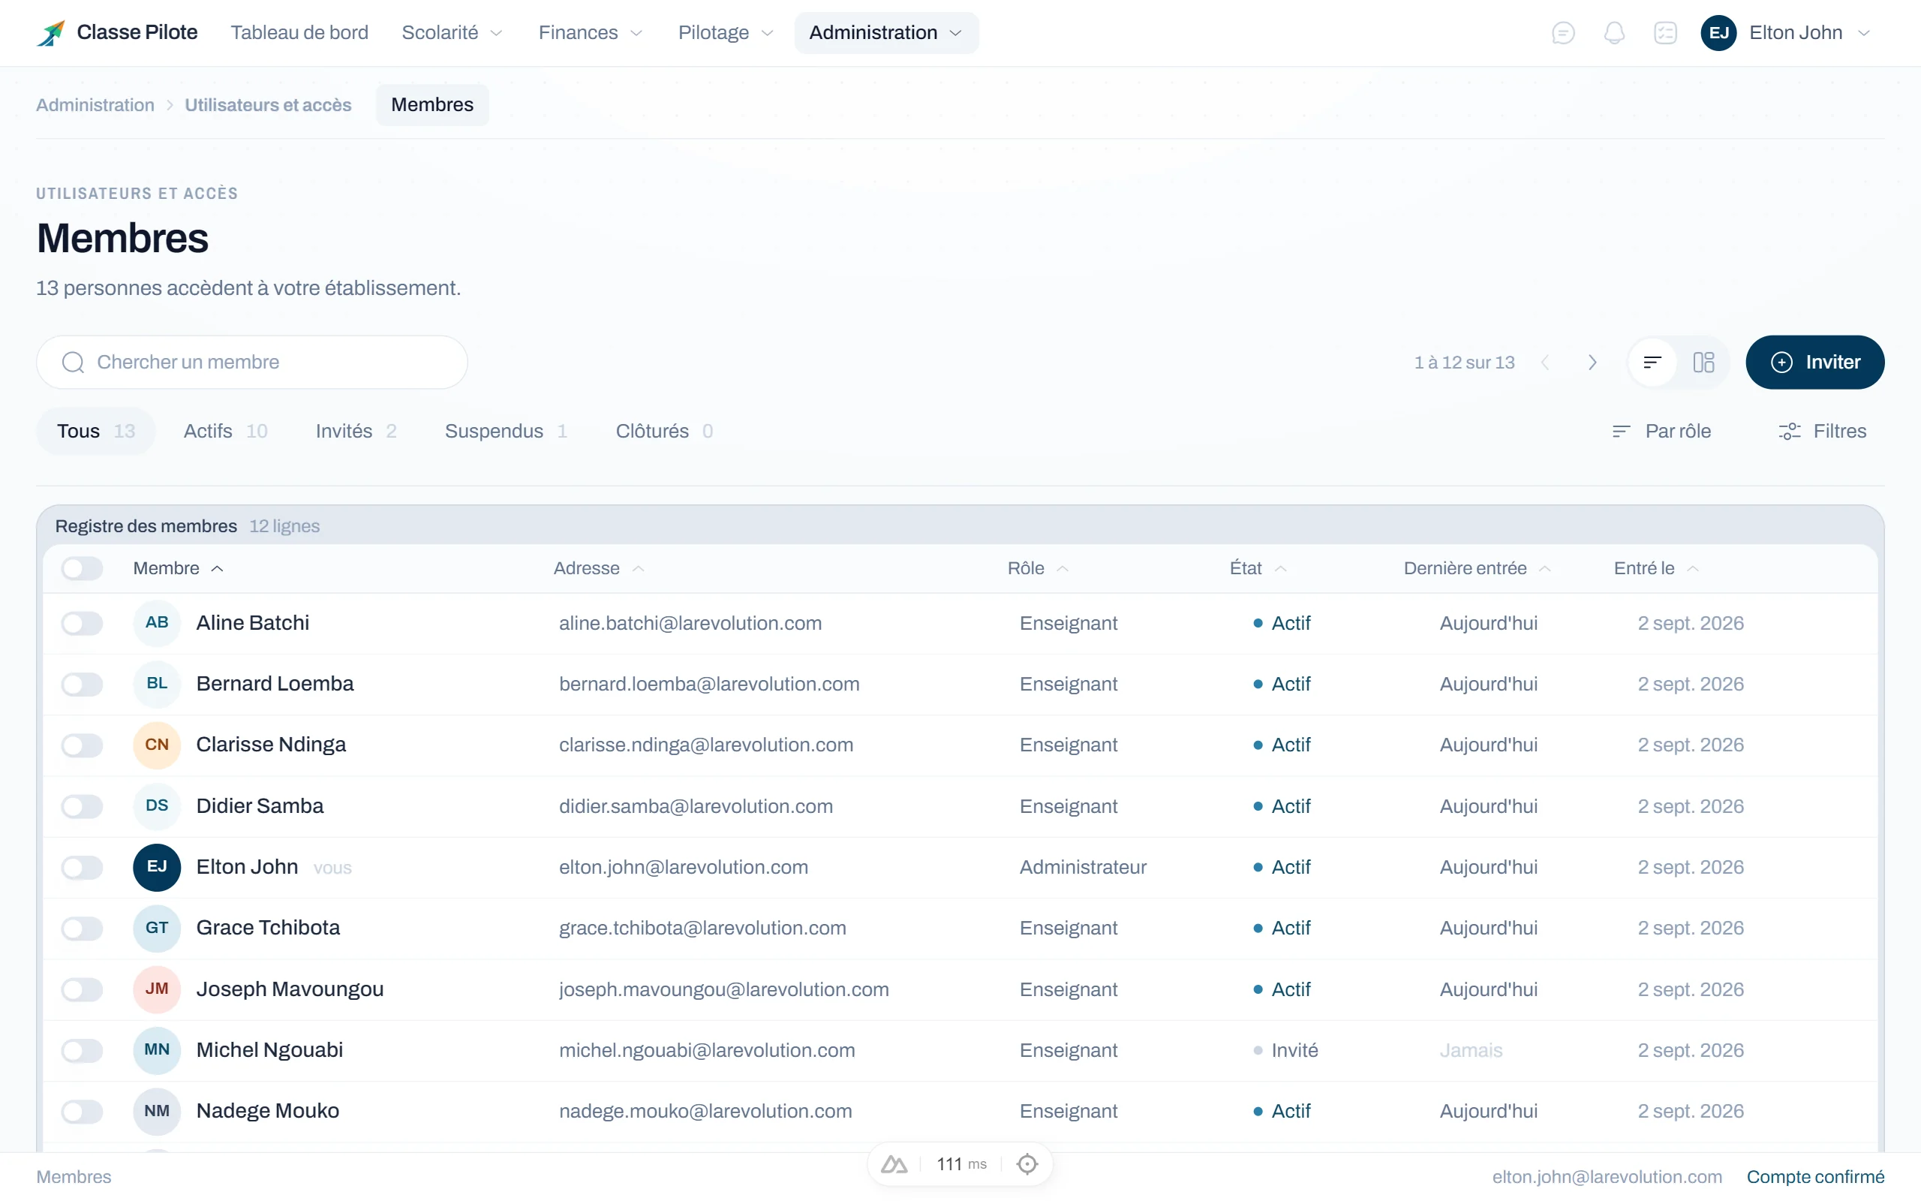The image size is (1921, 1201).
Task: Open the Administration dropdown menu
Action: [x=886, y=32]
